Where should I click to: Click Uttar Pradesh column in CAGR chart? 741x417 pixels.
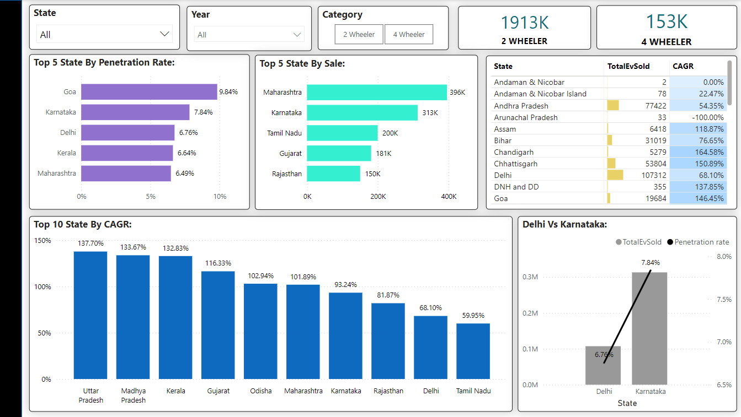tap(90, 315)
